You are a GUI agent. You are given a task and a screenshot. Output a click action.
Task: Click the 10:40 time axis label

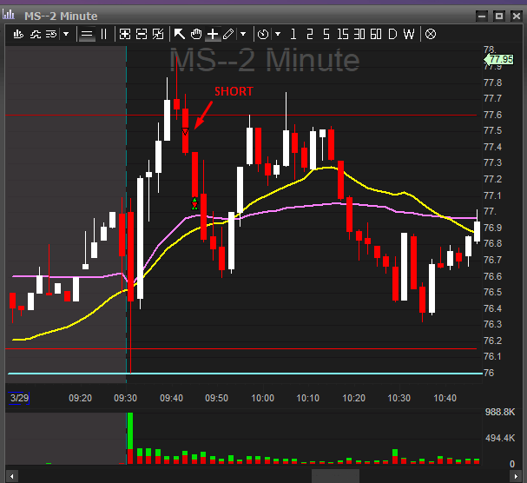pos(445,398)
